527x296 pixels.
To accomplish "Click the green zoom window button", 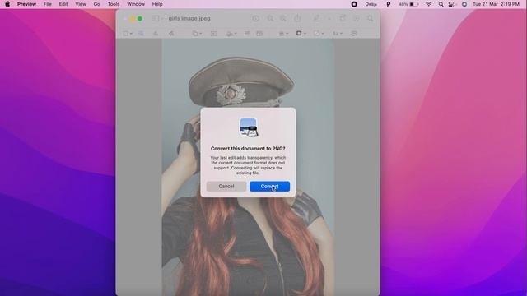I will point(140,18).
